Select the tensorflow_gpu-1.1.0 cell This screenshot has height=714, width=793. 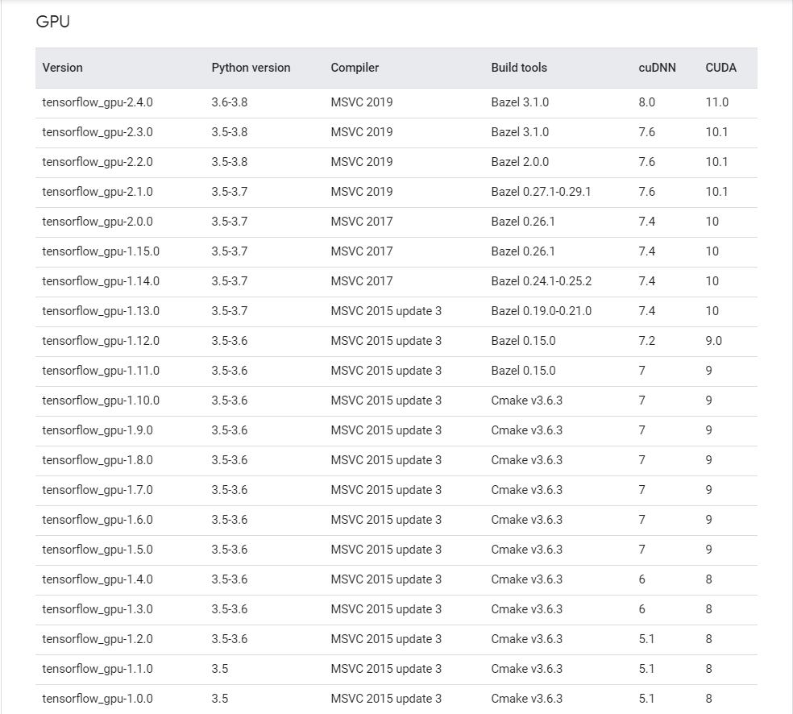[98, 670]
